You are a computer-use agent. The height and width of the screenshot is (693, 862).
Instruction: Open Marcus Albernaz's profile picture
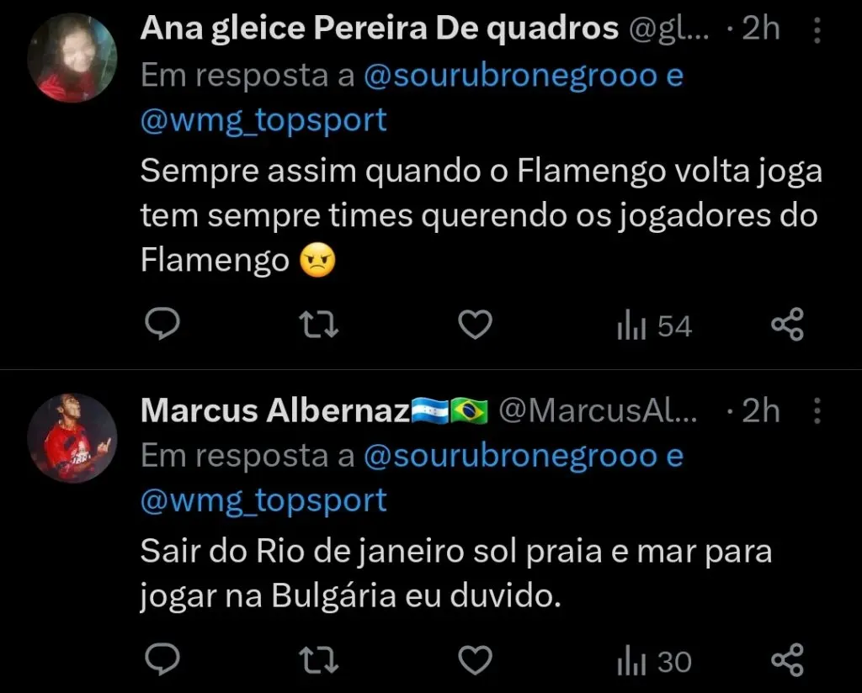72,437
